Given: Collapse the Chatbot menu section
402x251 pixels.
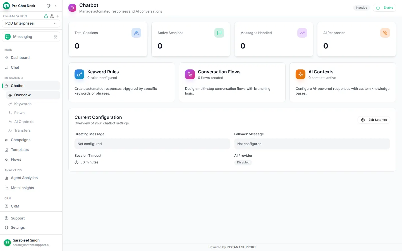Looking at the screenshot, I should tap(31, 86).
